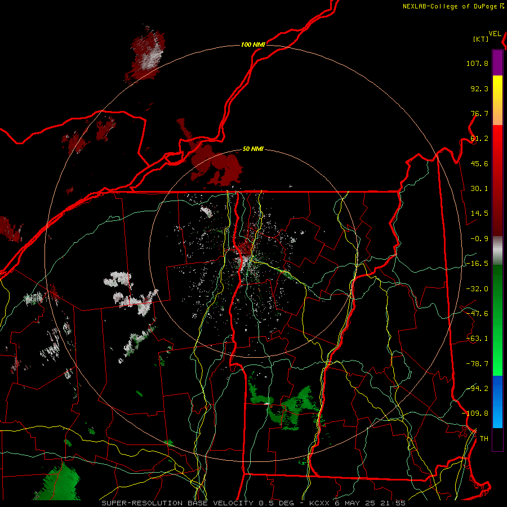Click the purple segment of velocity color bar

(497, 63)
